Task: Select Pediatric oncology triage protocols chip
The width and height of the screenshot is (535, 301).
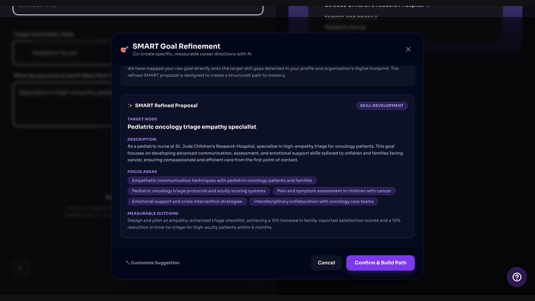Action: pos(199,191)
